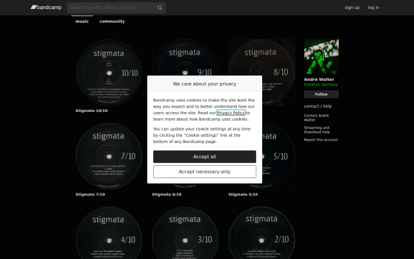Open the sign up link
The width and height of the screenshot is (414, 259).
352,8
